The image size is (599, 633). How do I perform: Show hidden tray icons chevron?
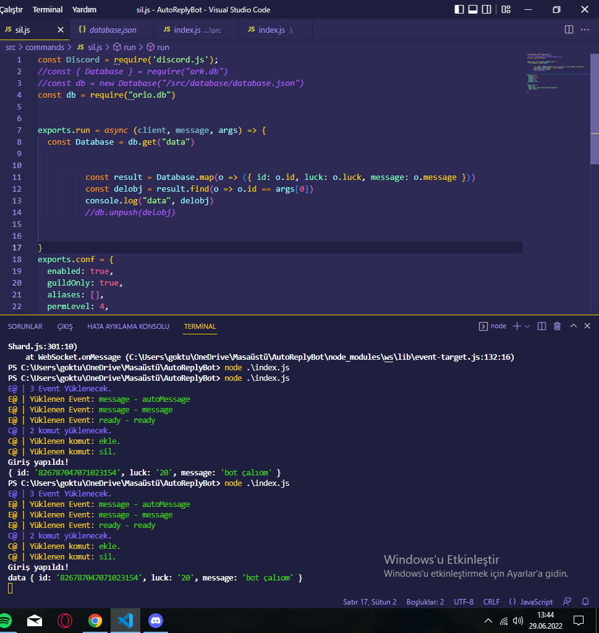(488, 621)
